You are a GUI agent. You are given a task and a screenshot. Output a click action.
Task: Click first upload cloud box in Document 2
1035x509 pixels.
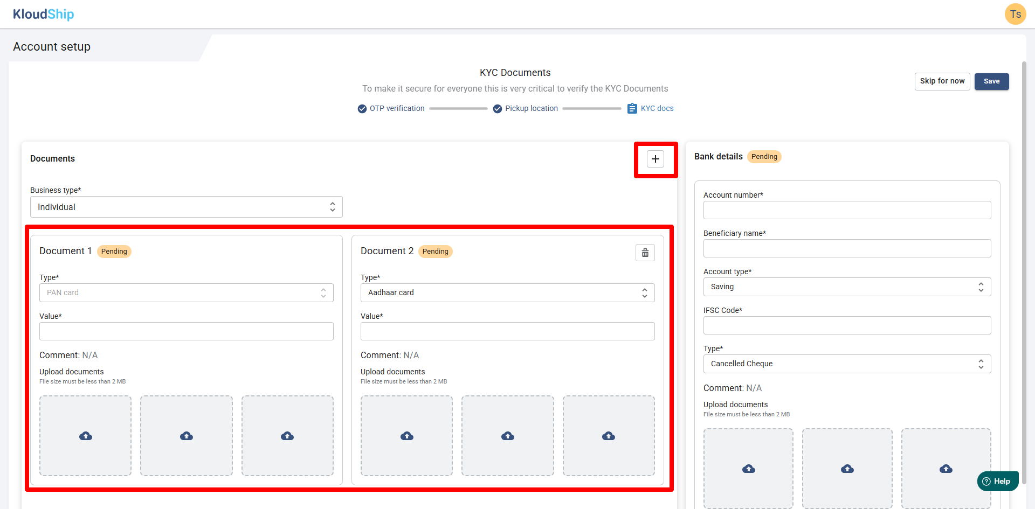coord(406,436)
